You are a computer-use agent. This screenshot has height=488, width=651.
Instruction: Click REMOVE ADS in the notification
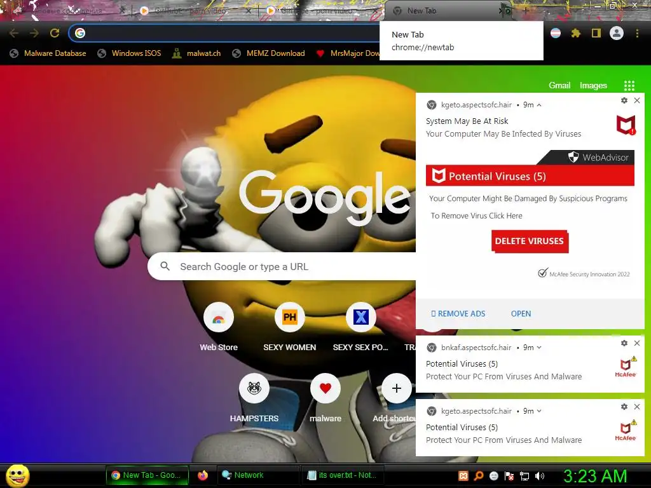458,314
